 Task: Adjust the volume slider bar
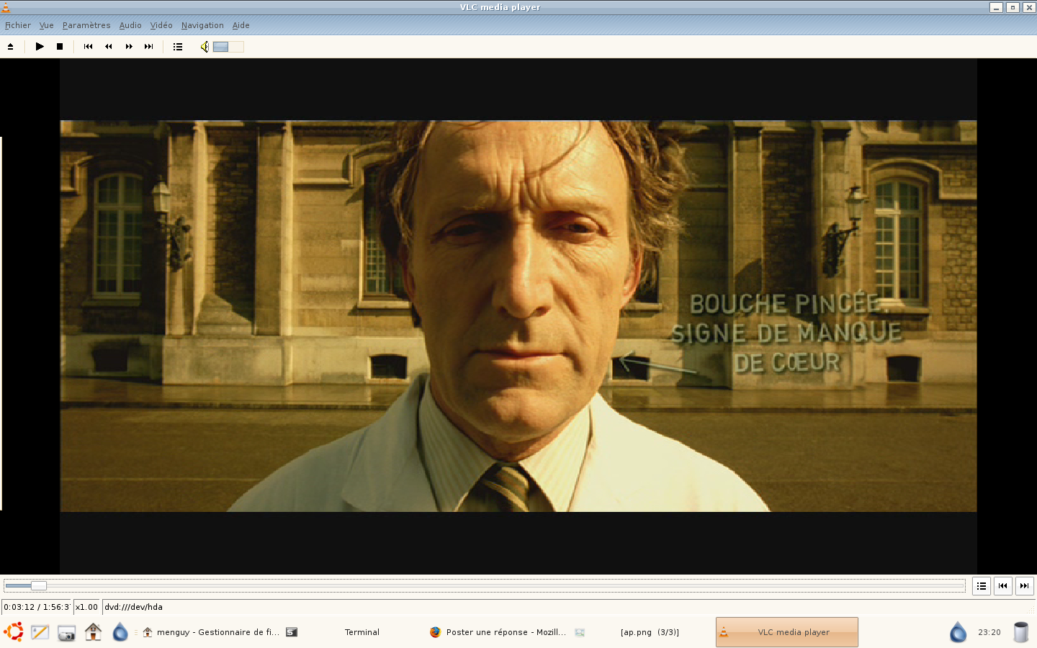228,47
